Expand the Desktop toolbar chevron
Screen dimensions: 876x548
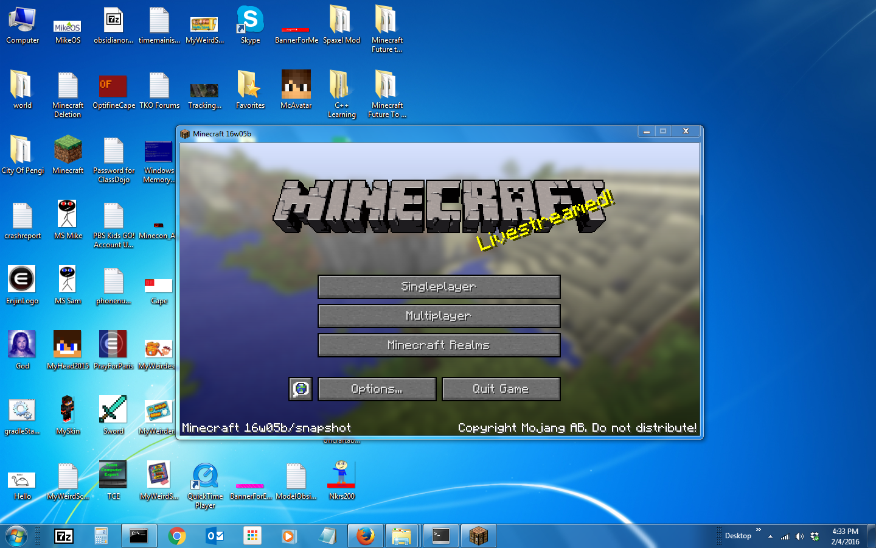(759, 530)
